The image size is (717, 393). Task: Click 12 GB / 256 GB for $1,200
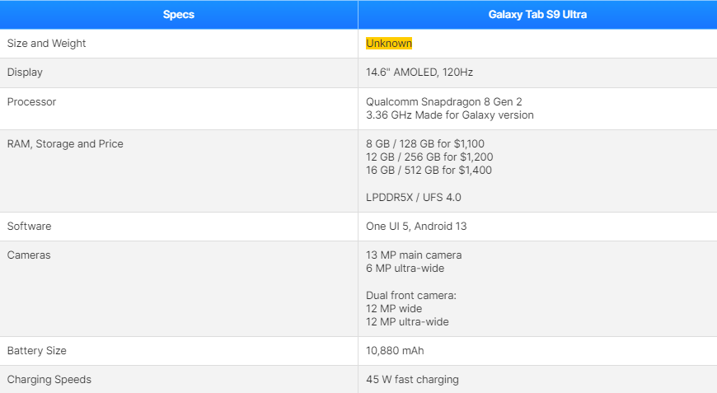point(429,157)
